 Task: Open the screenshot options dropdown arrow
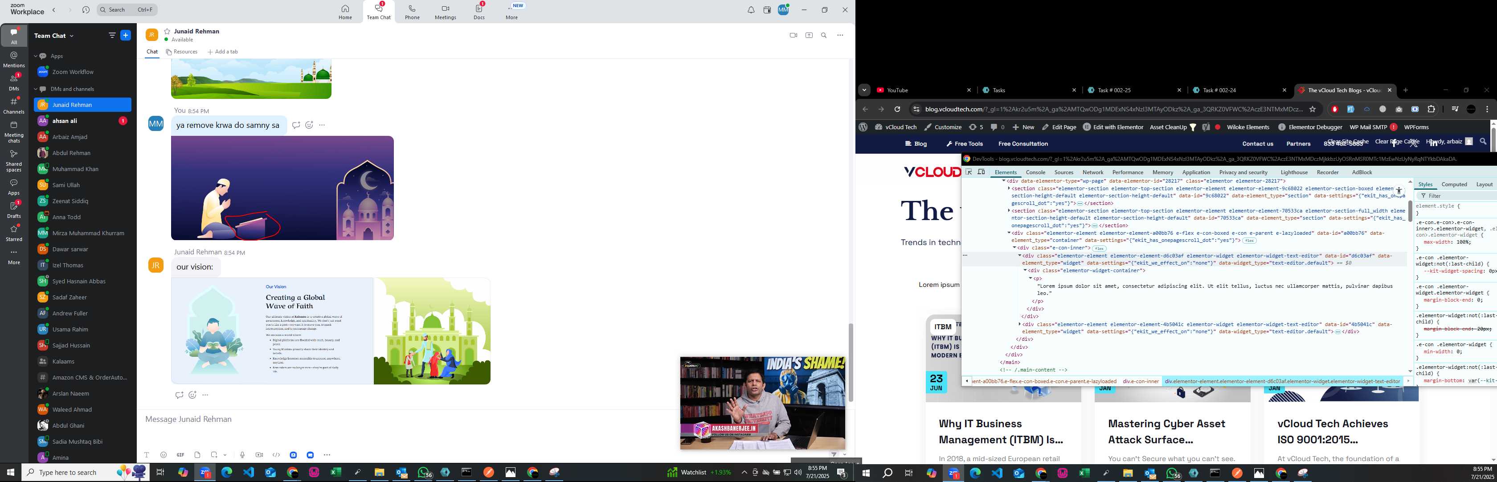(x=225, y=455)
